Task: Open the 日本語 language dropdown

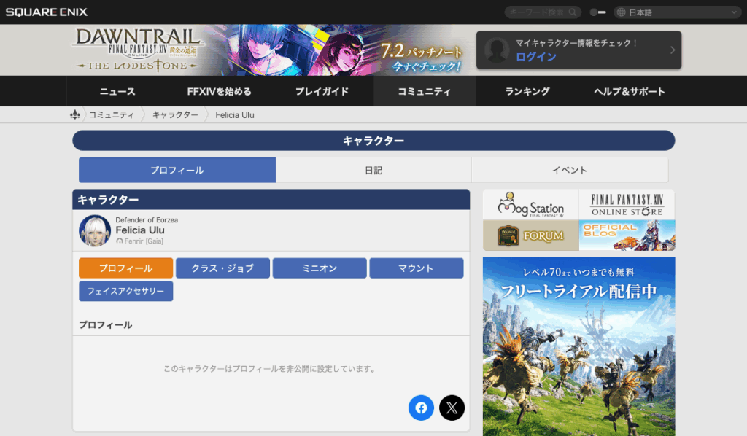Action: 677,12
